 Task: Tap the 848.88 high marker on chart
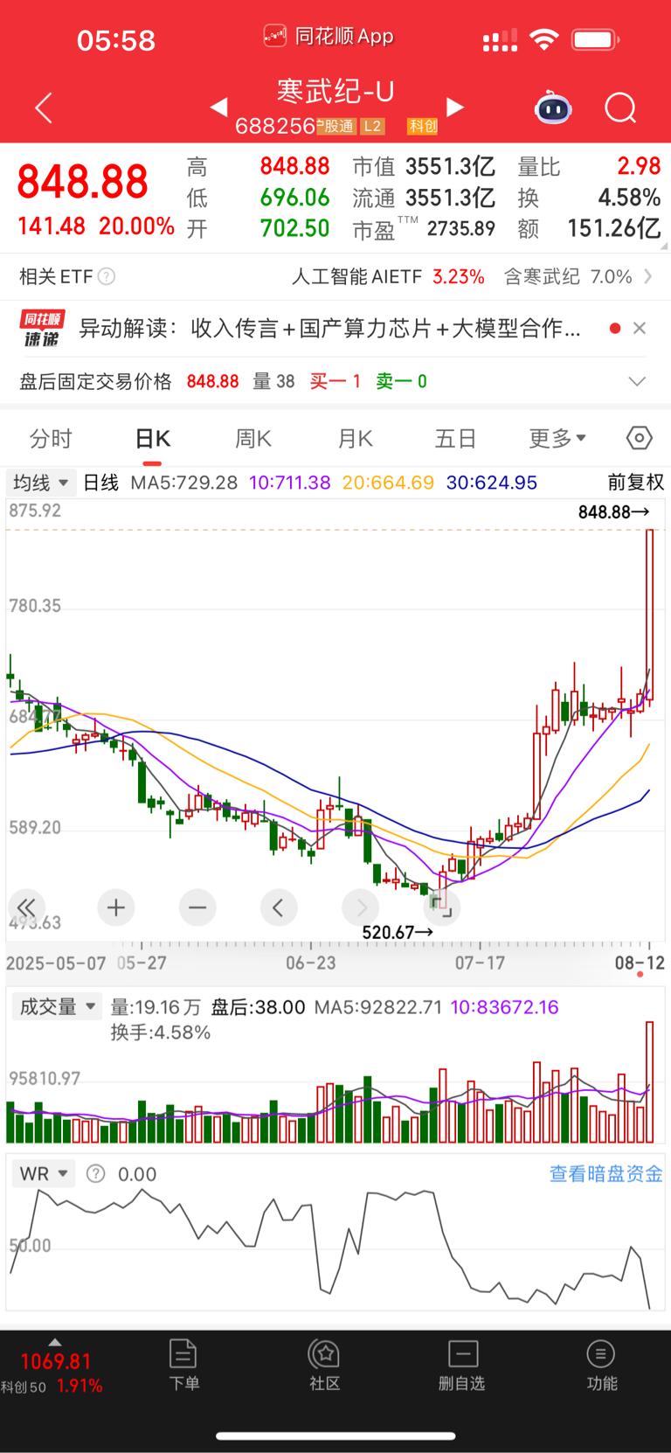pyautogui.click(x=613, y=511)
